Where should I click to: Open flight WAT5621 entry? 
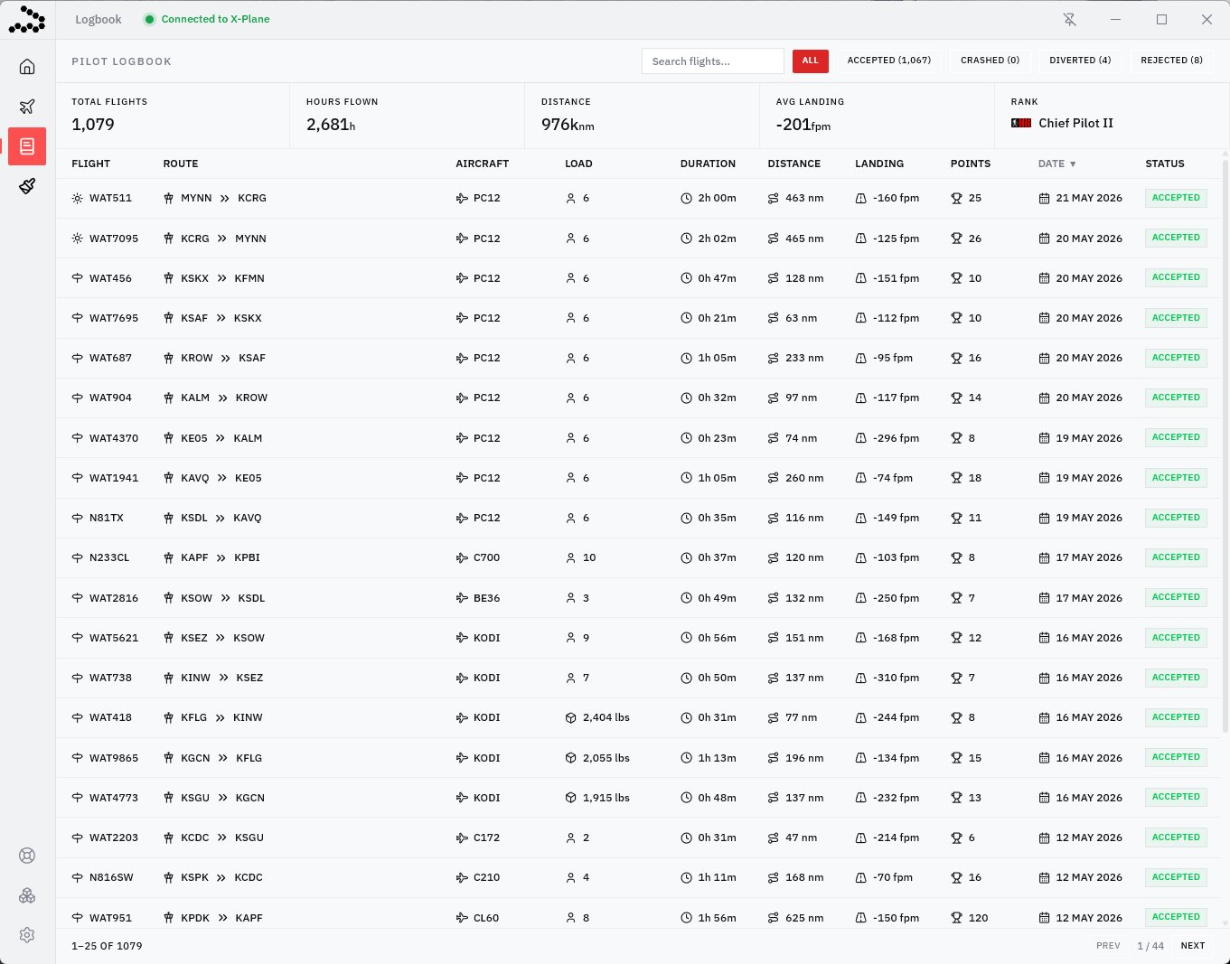(x=638, y=638)
